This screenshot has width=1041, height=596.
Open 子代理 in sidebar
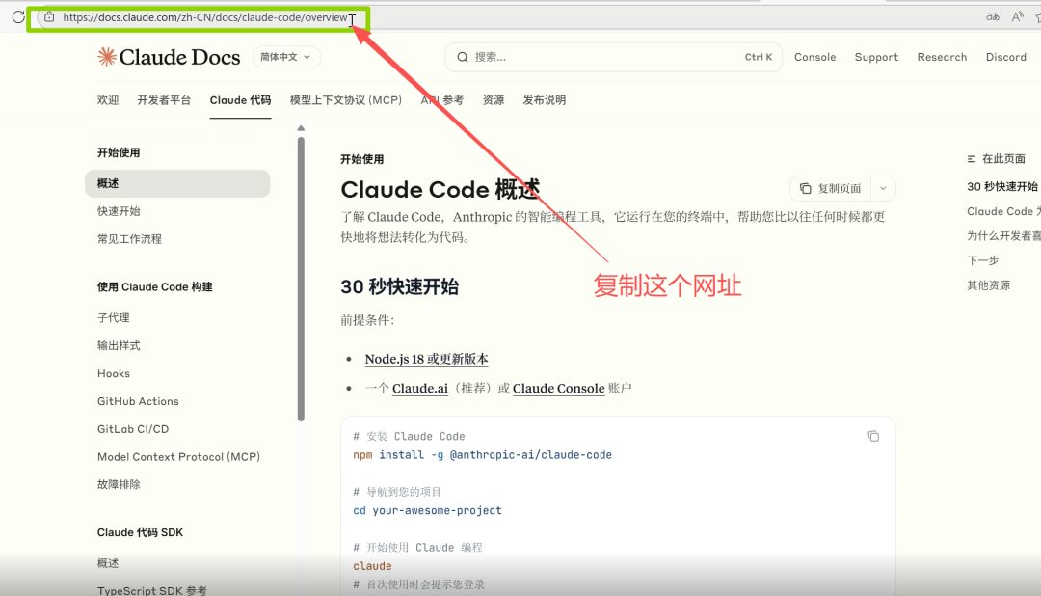[x=114, y=318]
